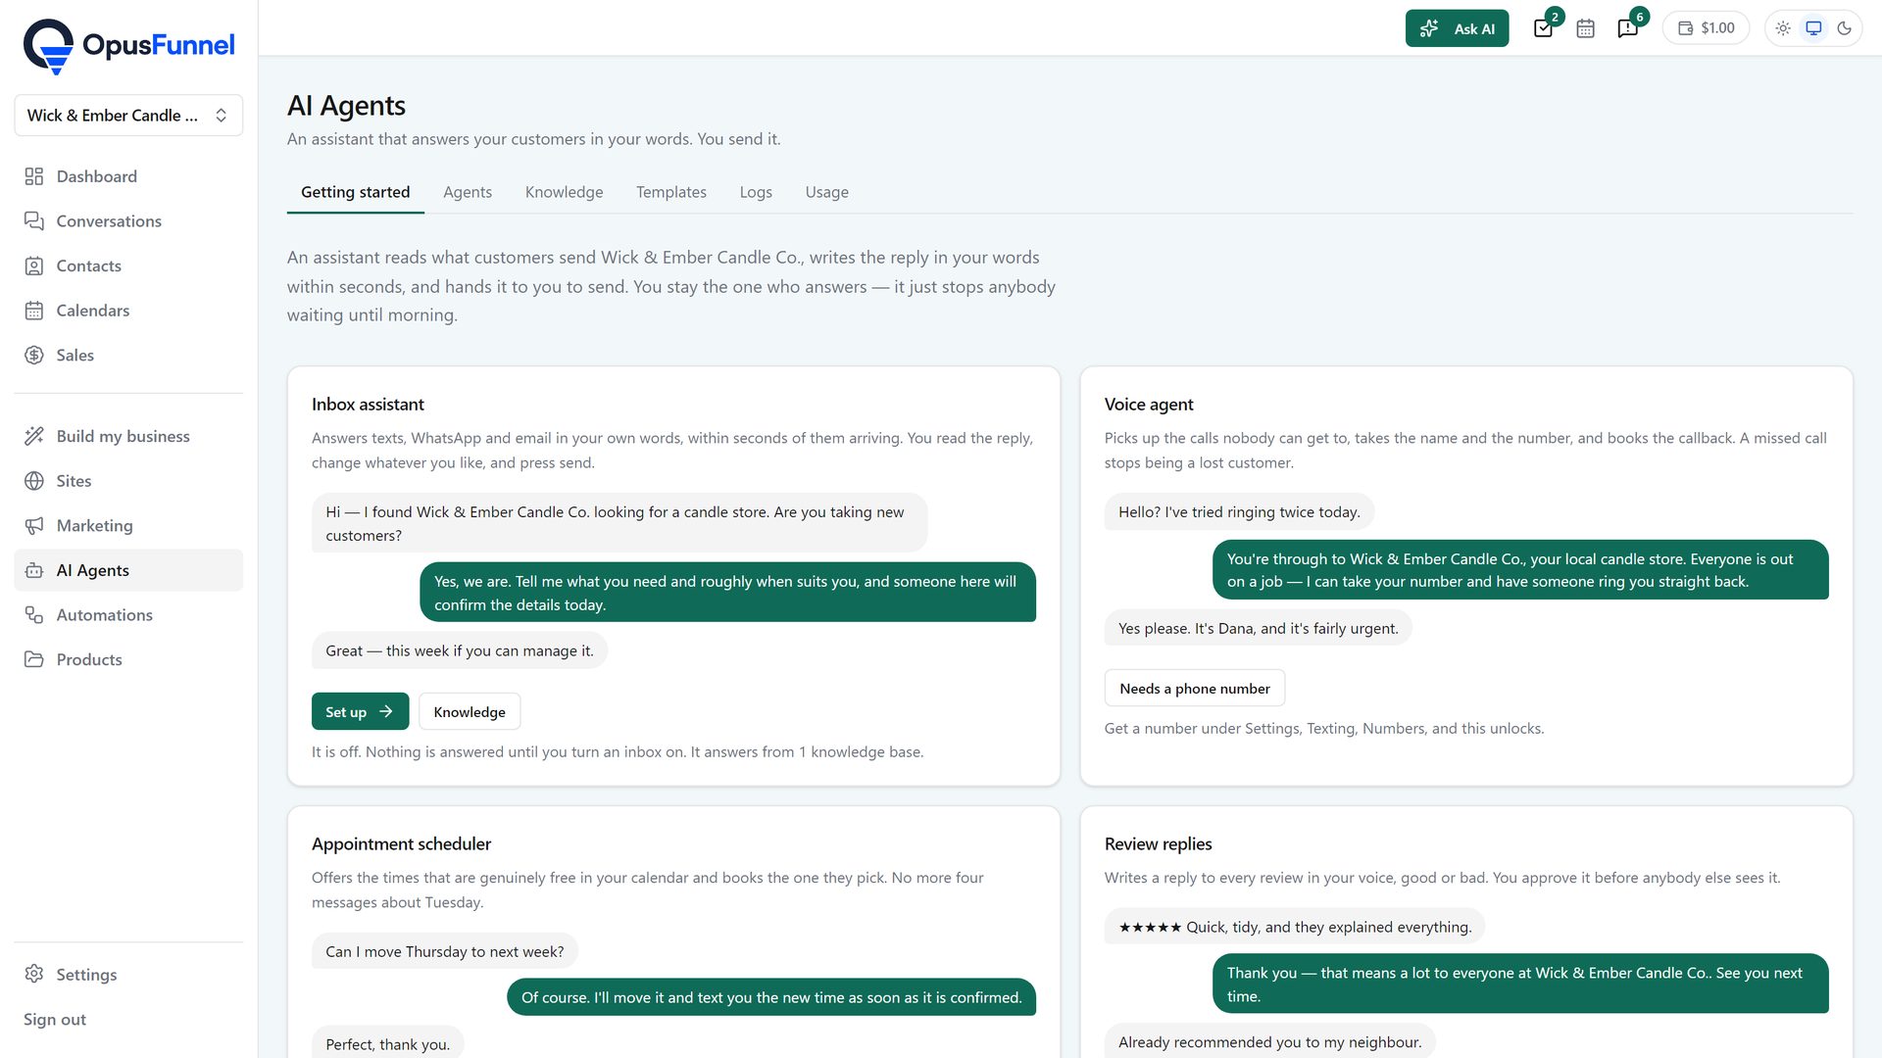Click the Sites globe icon
Image resolution: width=1882 pixels, height=1058 pixels.
pyautogui.click(x=34, y=481)
